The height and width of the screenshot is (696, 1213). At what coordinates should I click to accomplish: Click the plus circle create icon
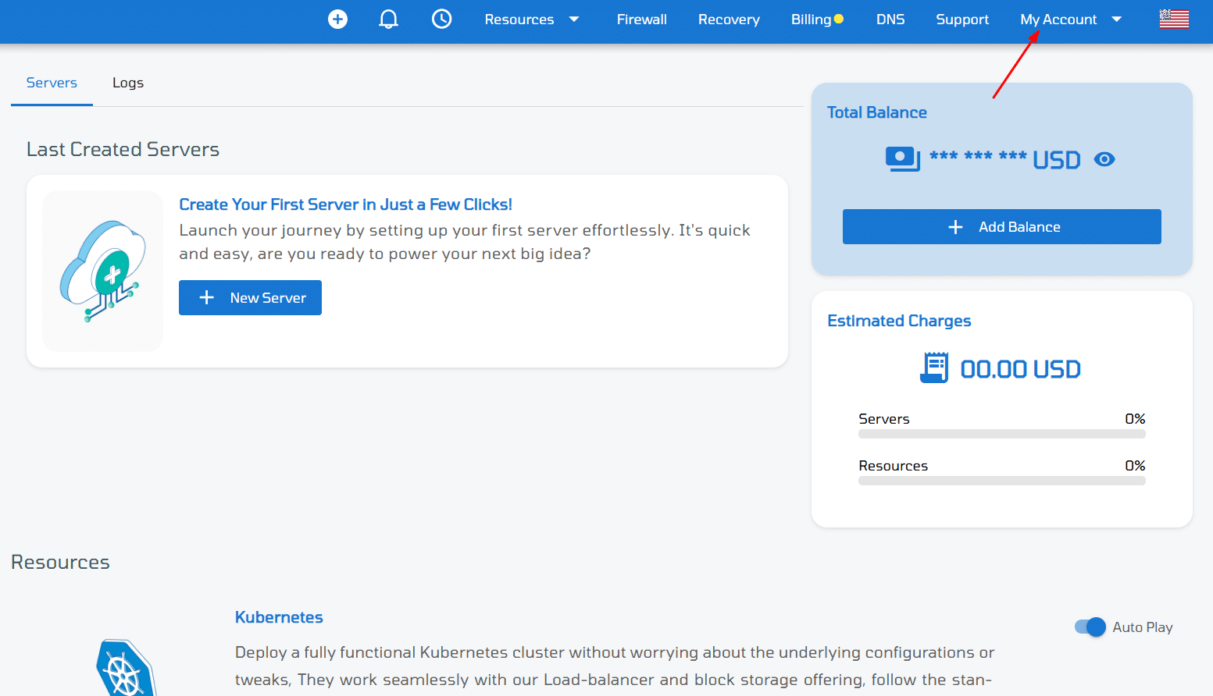[x=337, y=19]
